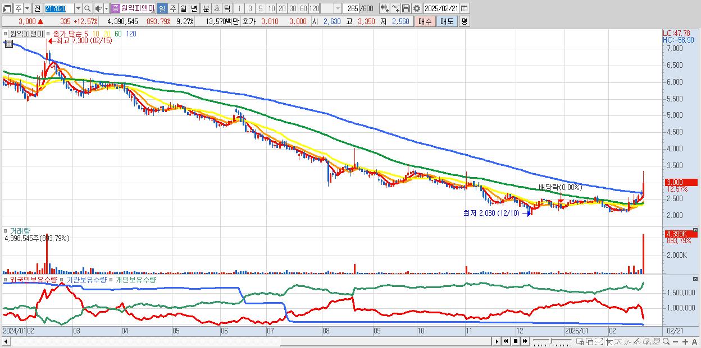Toggle the 120-day moving average legend

point(130,34)
